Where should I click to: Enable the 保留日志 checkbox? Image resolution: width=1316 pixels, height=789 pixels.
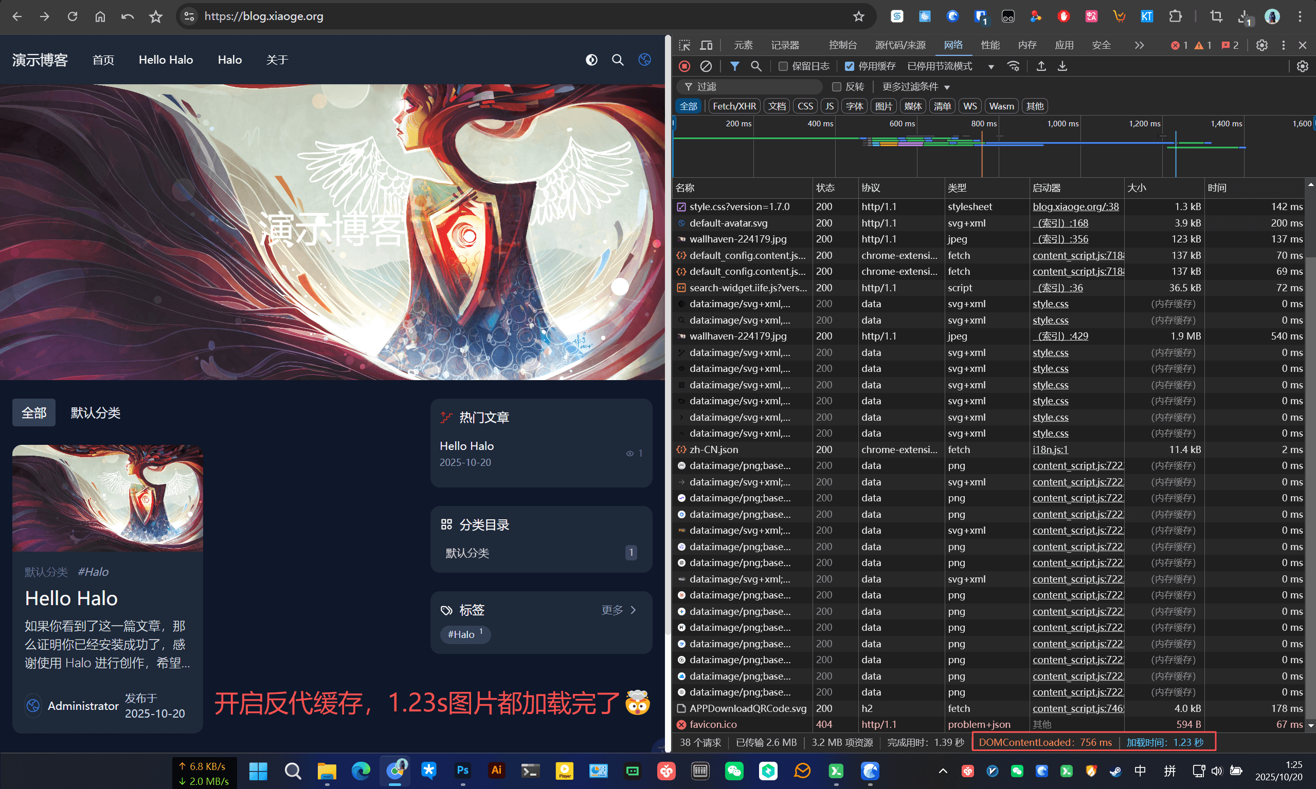[783, 66]
